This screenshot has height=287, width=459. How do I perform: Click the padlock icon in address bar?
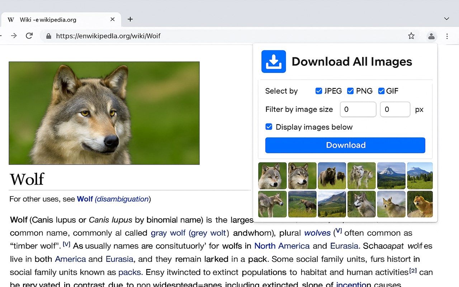click(48, 36)
